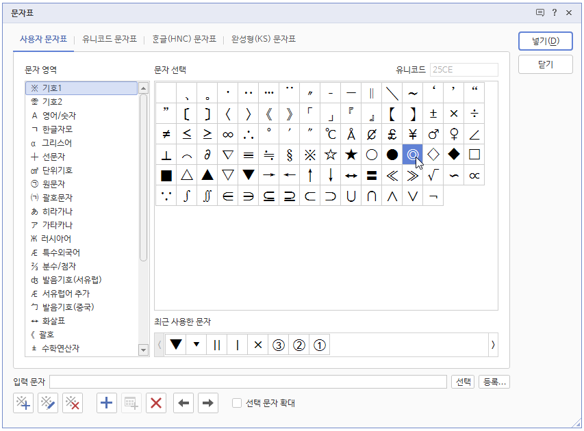Select 화살표 in character area list
Screen dimensions: 584x431
(81, 321)
